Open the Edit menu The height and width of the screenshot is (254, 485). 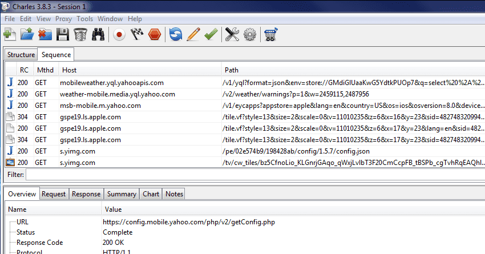pos(26,19)
